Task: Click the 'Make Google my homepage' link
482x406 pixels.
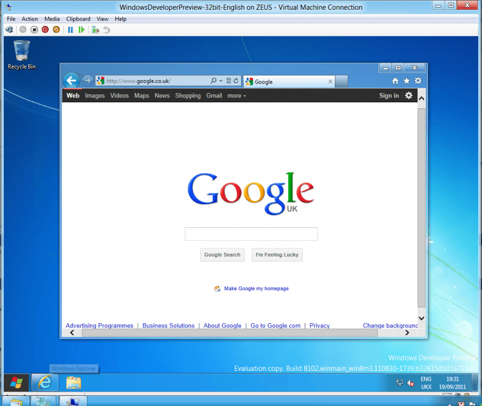Action: (x=256, y=289)
